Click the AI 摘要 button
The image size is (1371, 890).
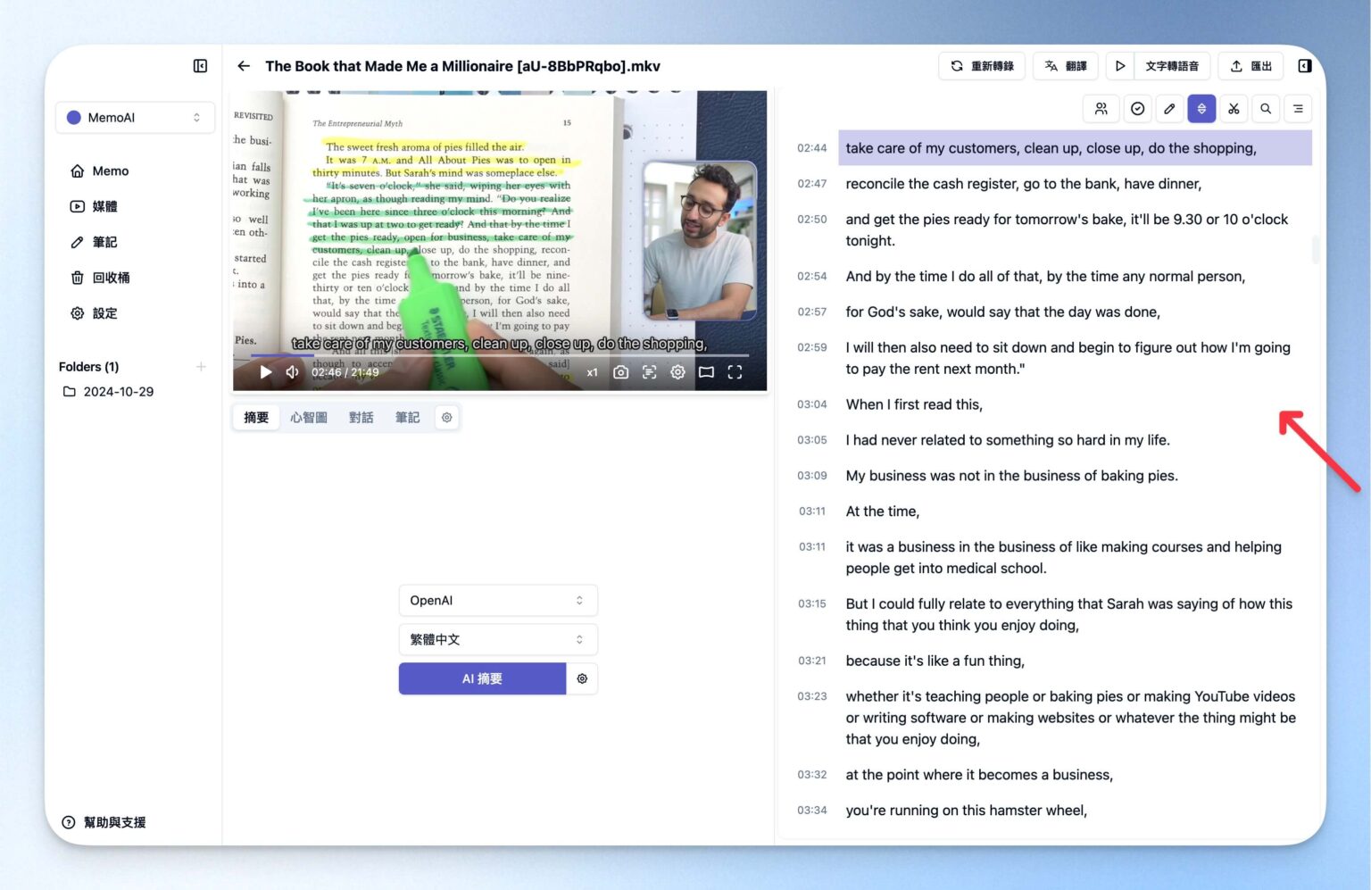[x=482, y=679]
